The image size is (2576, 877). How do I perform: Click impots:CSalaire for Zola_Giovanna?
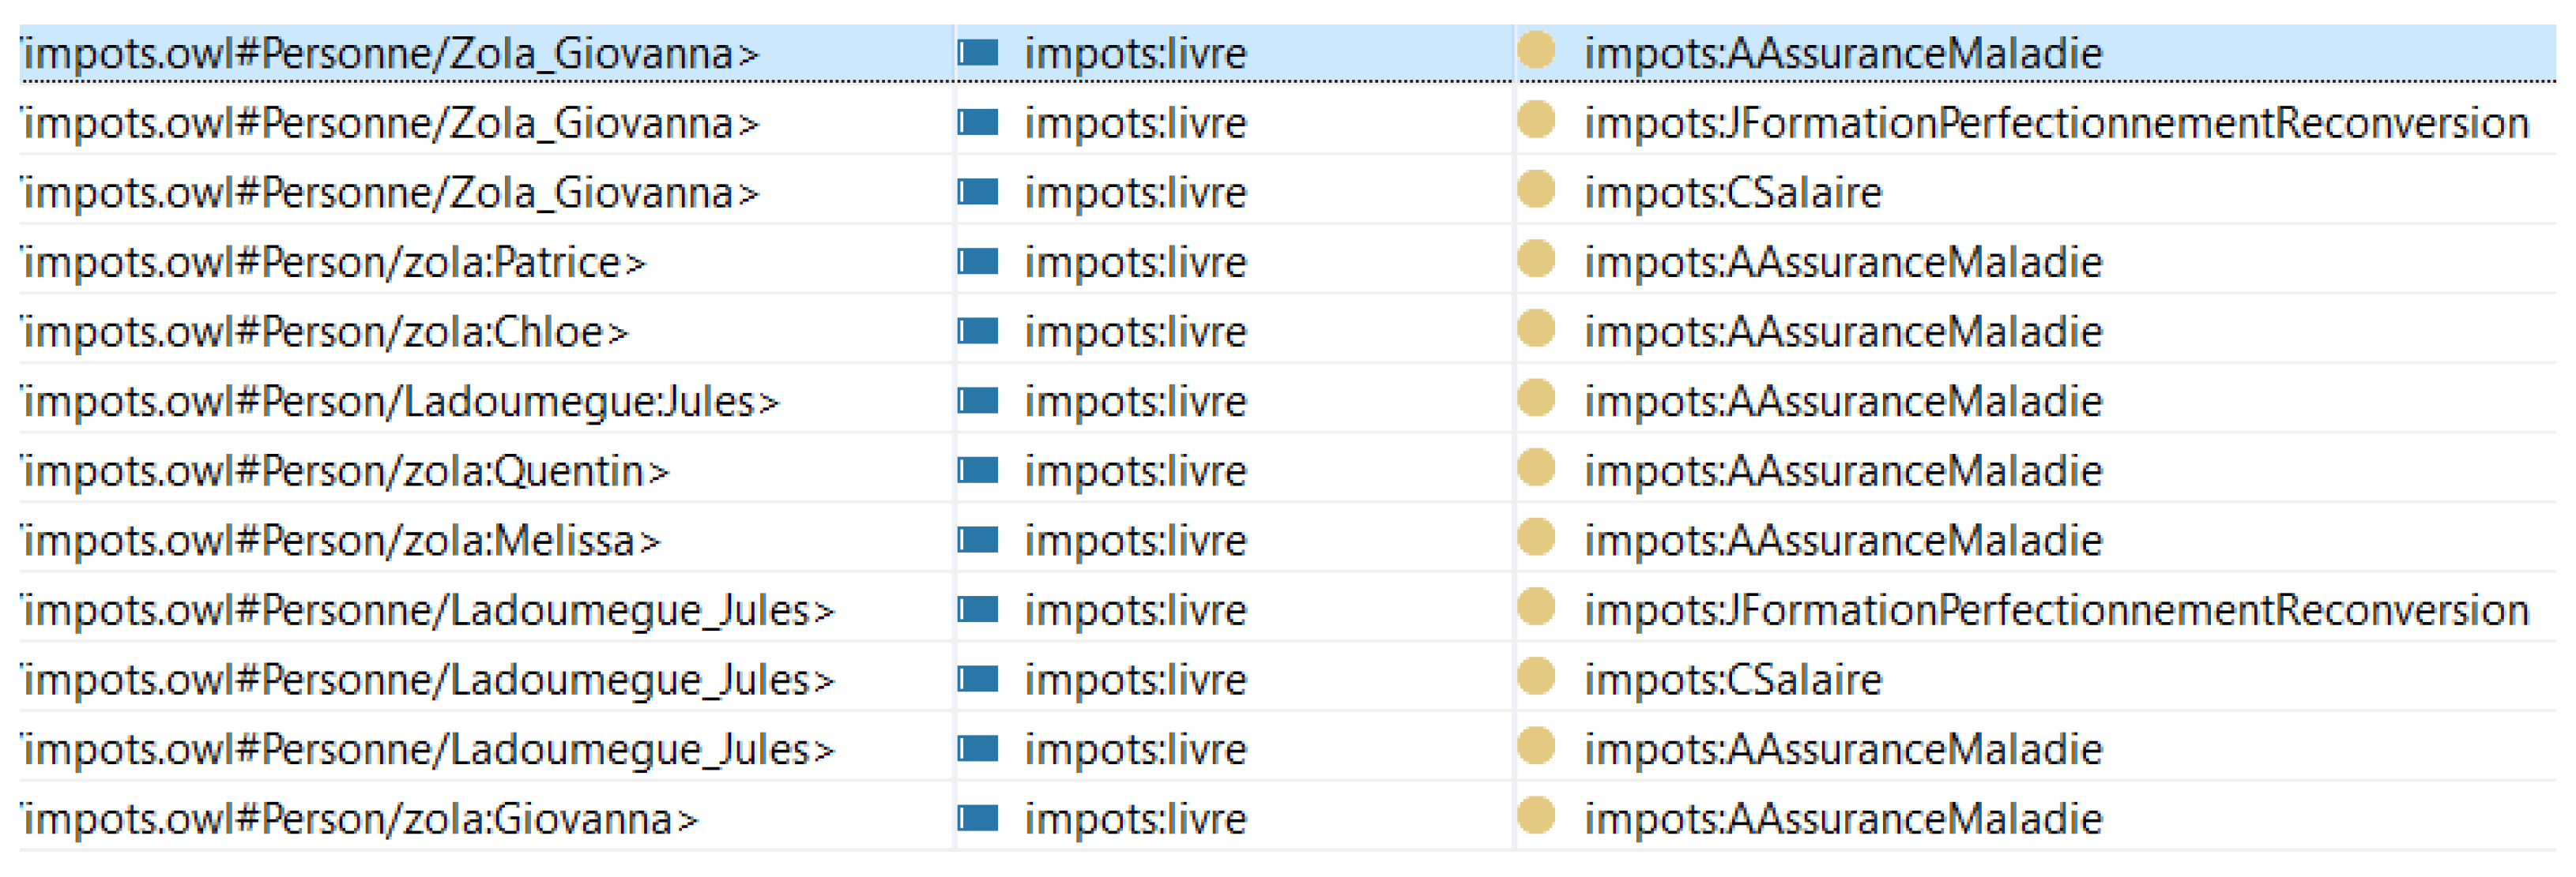pos(1732,193)
